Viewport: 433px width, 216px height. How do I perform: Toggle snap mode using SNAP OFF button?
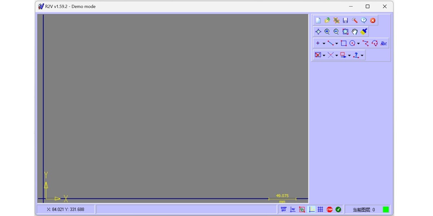point(284,209)
